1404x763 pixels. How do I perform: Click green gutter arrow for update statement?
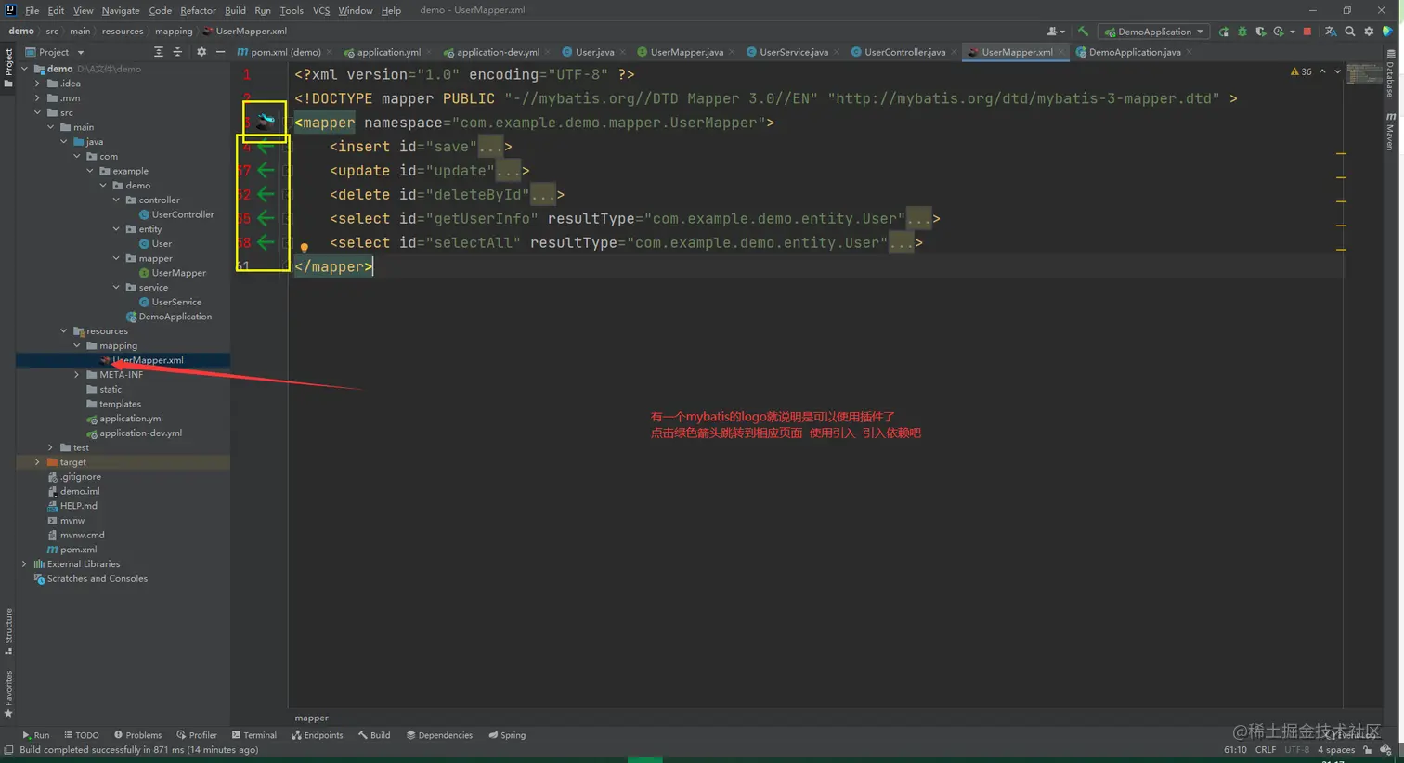(266, 170)
